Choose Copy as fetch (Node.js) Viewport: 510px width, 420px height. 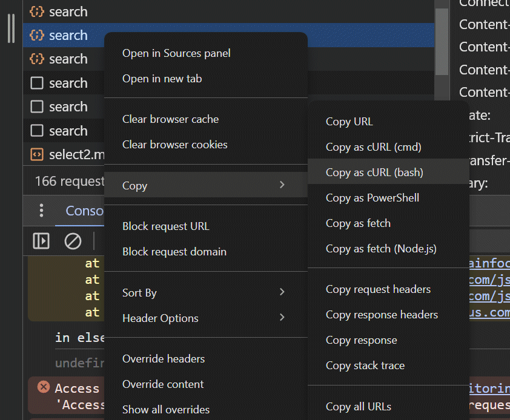point(381,249)
